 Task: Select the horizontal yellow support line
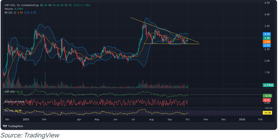click(171, 44)
